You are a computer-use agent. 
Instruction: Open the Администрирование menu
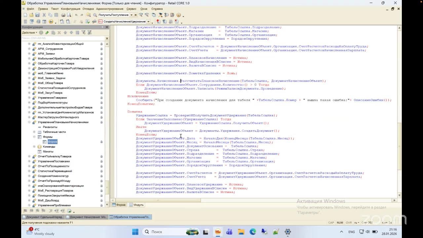click(x=110, y=9)
